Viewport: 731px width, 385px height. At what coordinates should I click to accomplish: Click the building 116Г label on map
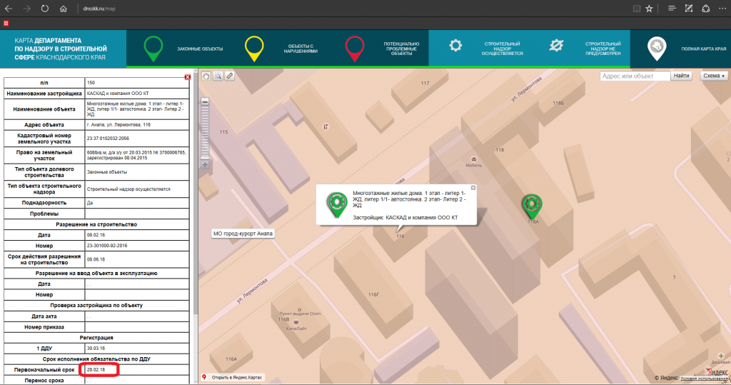click(x=373, y=294)
